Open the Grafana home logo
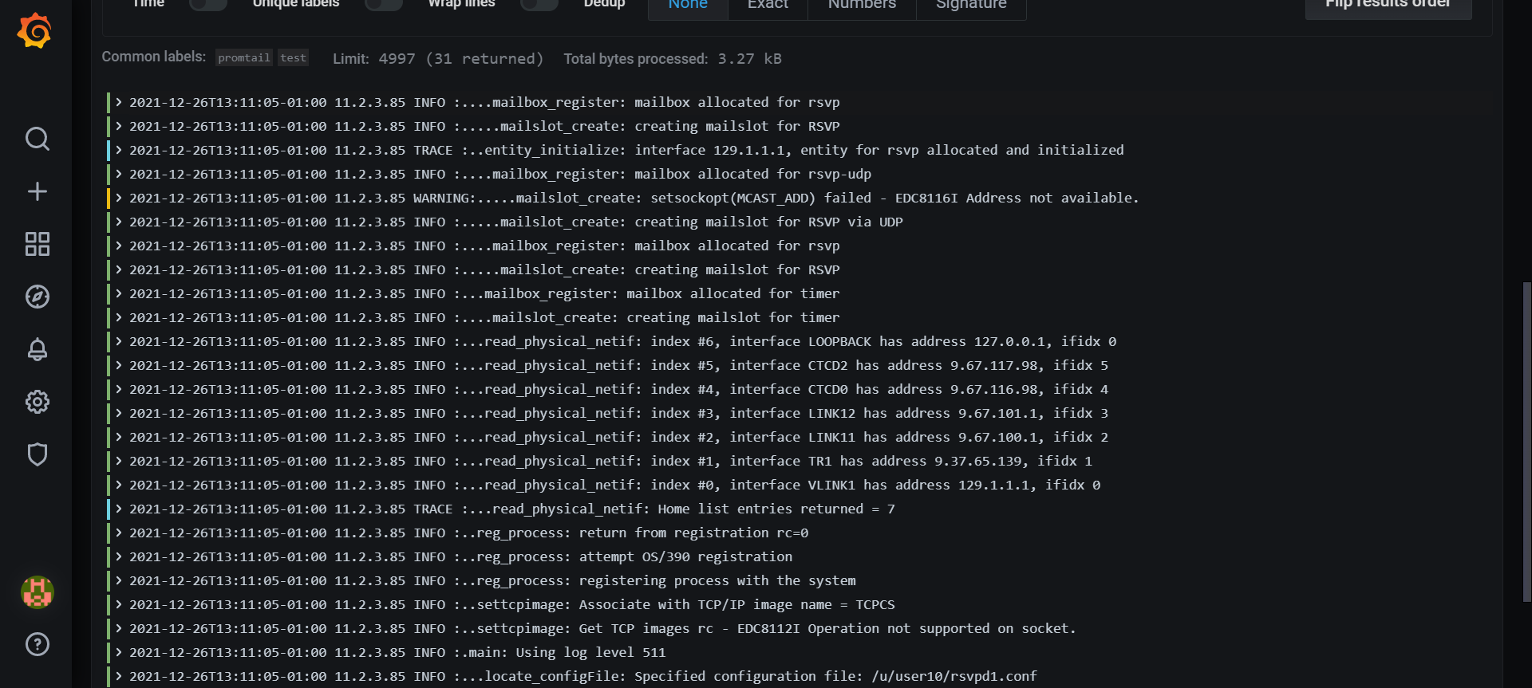Viewport: 1532px width, 688px height. pos(35,31)
